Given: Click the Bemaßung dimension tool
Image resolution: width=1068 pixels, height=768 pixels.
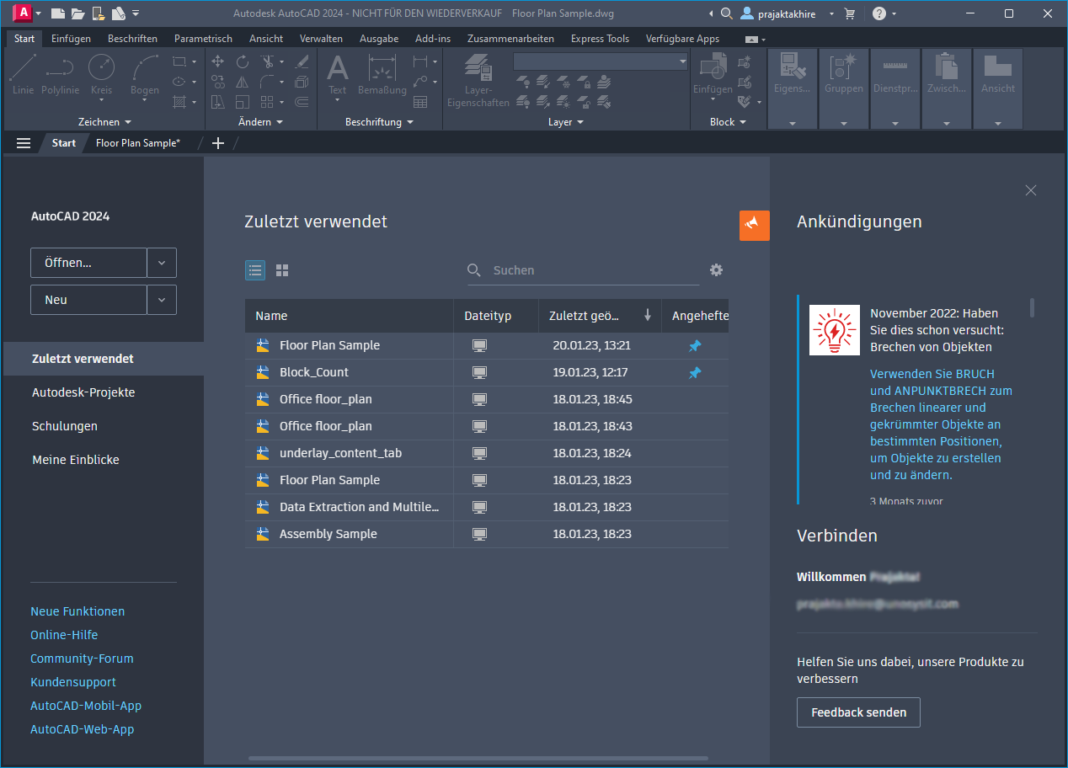Looking at the screenshot, I should pos(382,74).
